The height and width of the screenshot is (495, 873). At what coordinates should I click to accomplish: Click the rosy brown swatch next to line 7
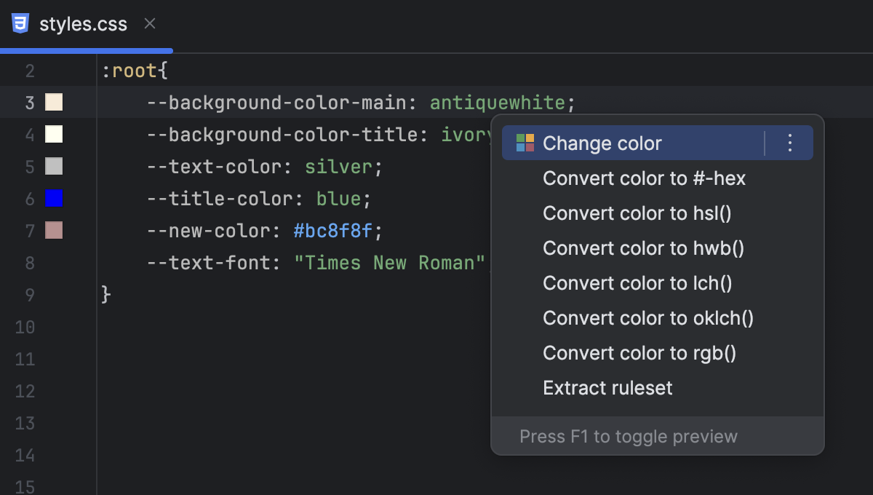coord(53,231)
